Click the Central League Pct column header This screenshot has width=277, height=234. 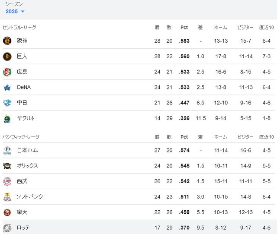[x=184, y=28]
